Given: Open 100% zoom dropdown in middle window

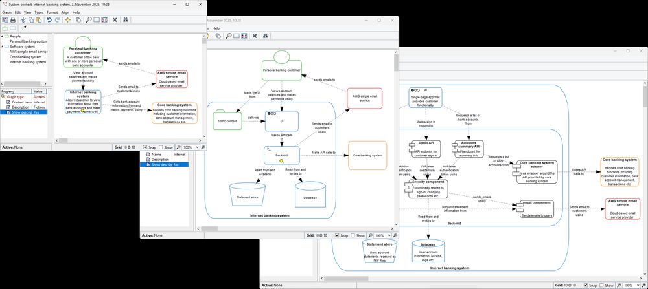Looking at the screenshot, I should coord(389,235).
